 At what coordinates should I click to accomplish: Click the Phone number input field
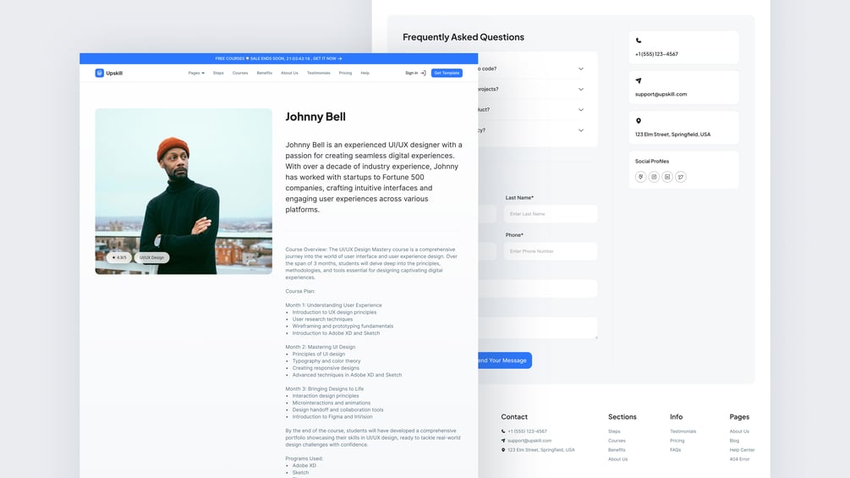point(551,251)
